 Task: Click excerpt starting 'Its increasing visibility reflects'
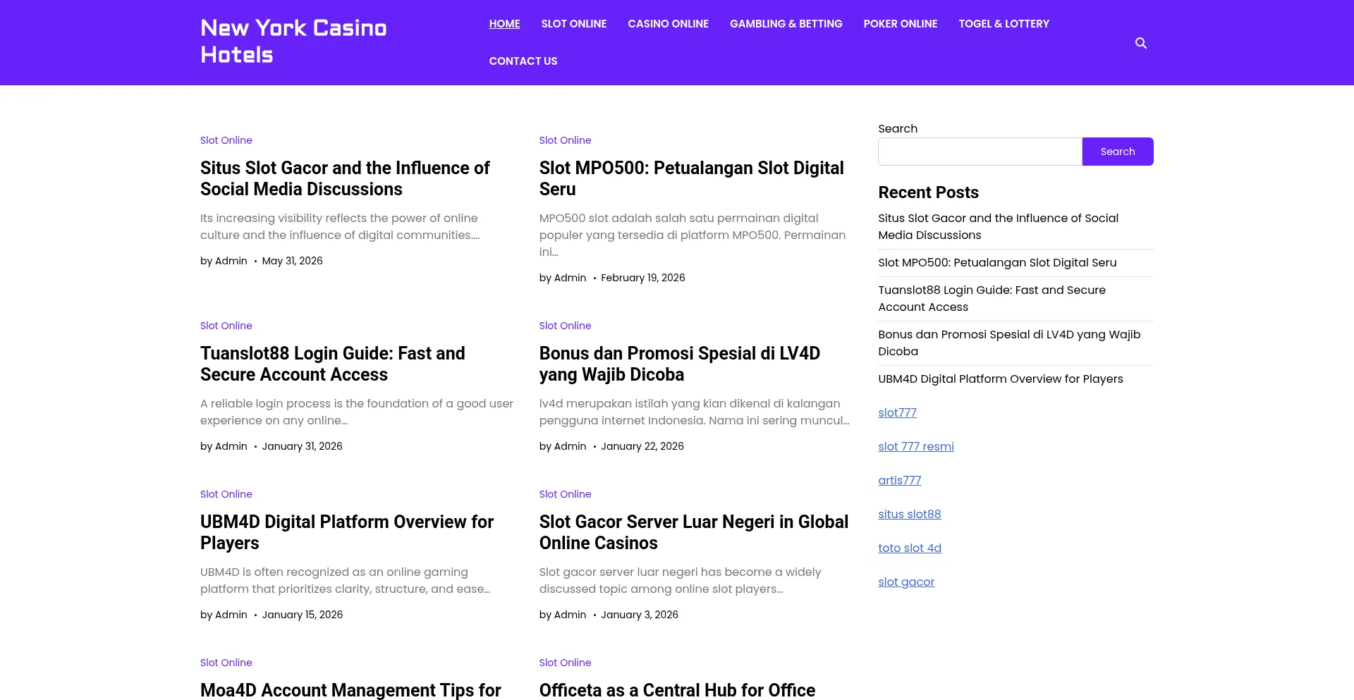(340, 227)
